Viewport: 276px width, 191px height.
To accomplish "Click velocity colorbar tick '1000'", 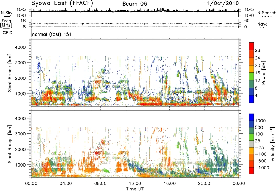I will tap(260, 121).
